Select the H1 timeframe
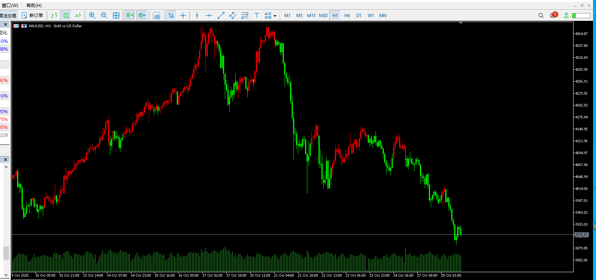Image resolution: width=596 pixels, height=280 pixels. pos(335,15)
